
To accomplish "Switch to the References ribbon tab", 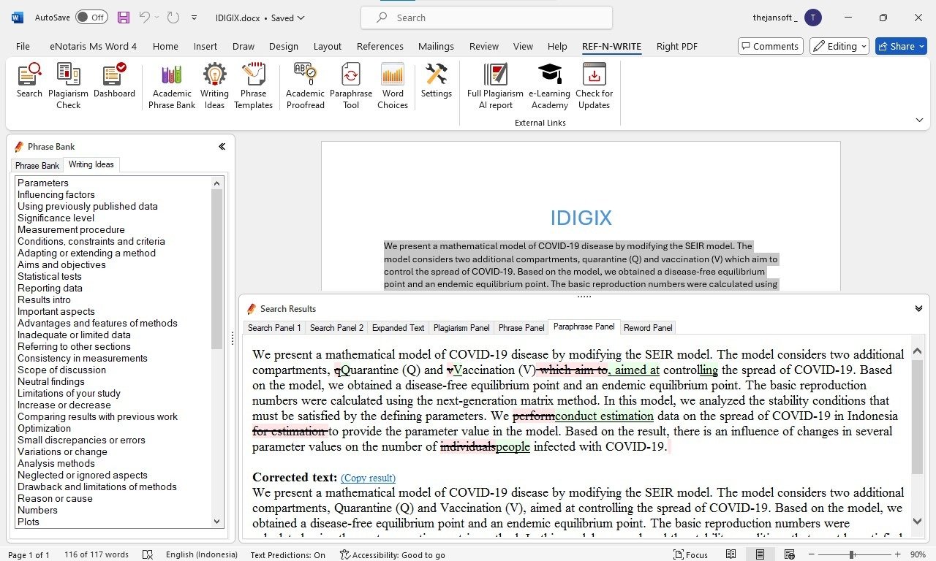I will [x=380, y=46].
